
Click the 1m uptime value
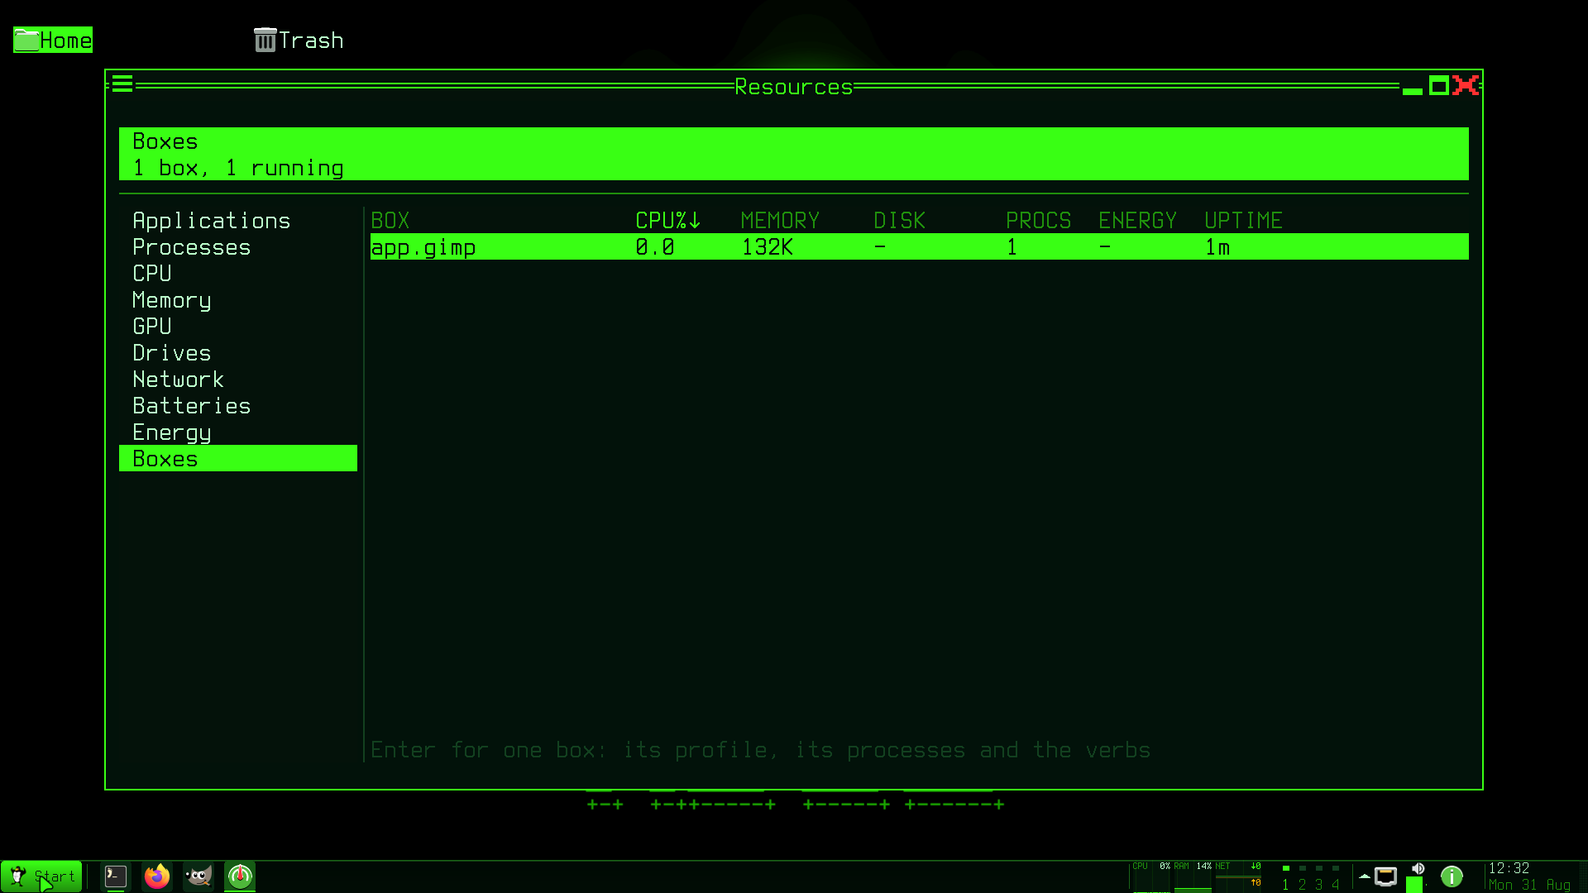pos(1217,247)
